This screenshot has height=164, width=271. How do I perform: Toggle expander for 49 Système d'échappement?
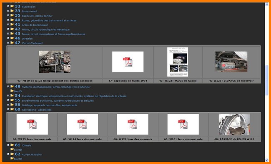click(8, 86)
